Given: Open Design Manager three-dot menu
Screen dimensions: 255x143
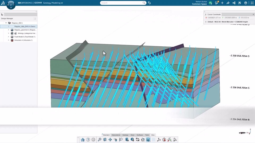Looking at the screenshot, I should (35, 19).
